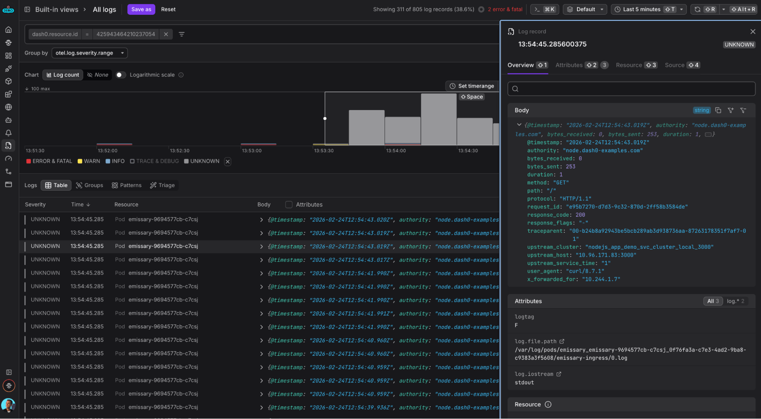
Task: Click the search field in Log record panel
Action: 631,89
